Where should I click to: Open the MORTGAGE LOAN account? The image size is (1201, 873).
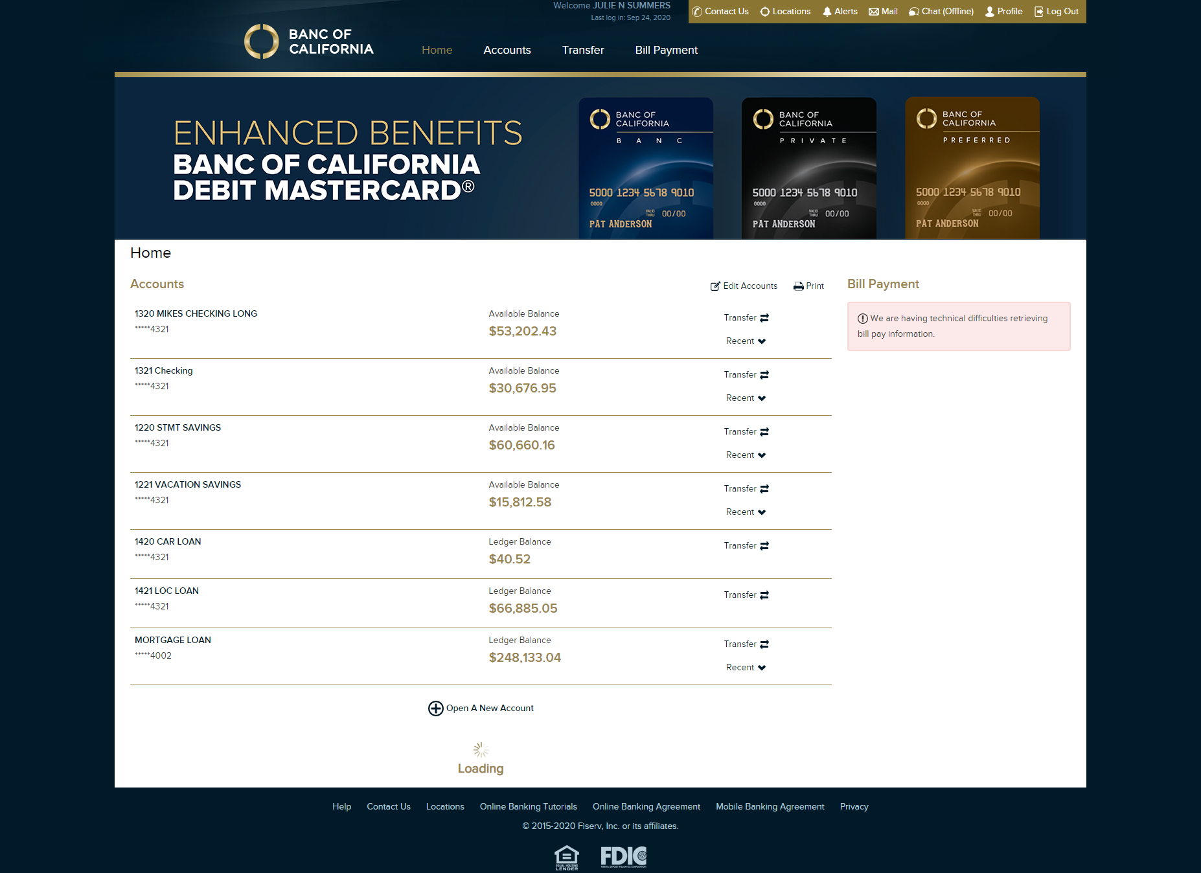pyautogui.click(x=172, y=640)
